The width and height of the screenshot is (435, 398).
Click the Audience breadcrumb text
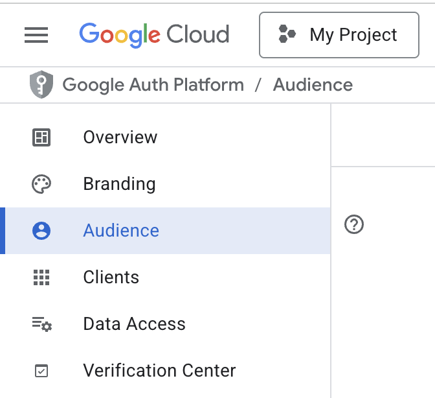pyautogui.click(x=313, y=85)
